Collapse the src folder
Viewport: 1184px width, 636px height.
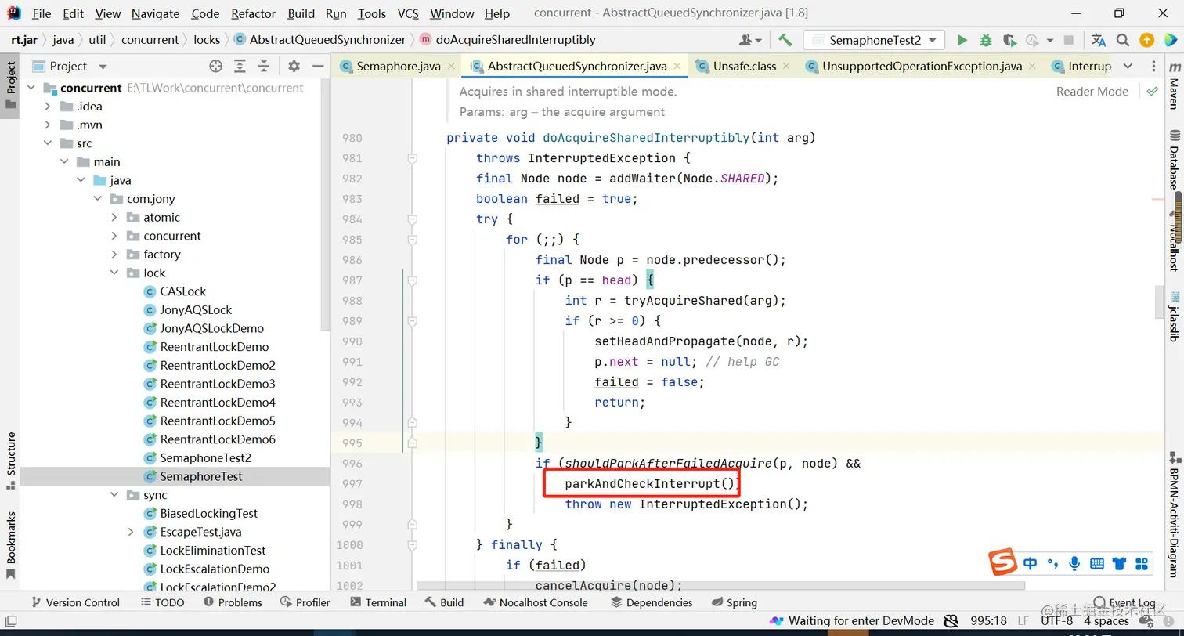[x=48, y=143]
